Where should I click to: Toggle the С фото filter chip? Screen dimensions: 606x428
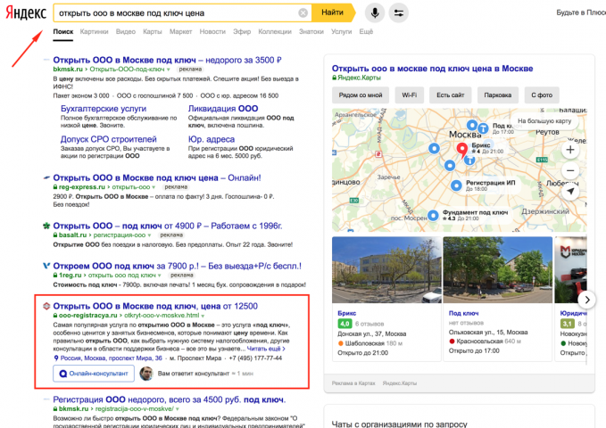542,95
